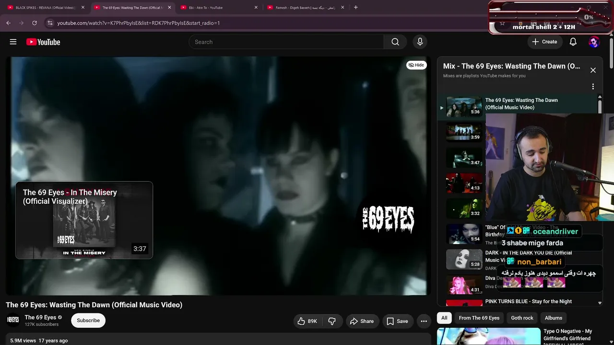Like the video with thumbs up
This screenshot has height=345, width=614.
pyautogui.click(x=307, y=321)
